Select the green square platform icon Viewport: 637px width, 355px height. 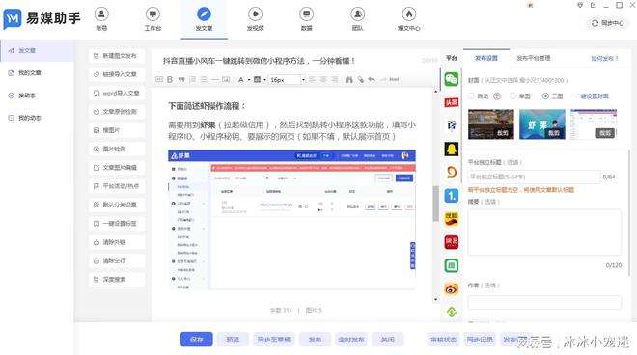pos(452,265)
